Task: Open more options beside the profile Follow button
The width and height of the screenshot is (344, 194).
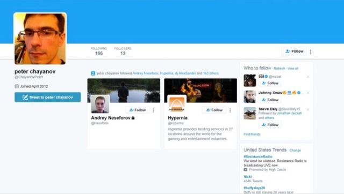Action: (x=311, y=52)
